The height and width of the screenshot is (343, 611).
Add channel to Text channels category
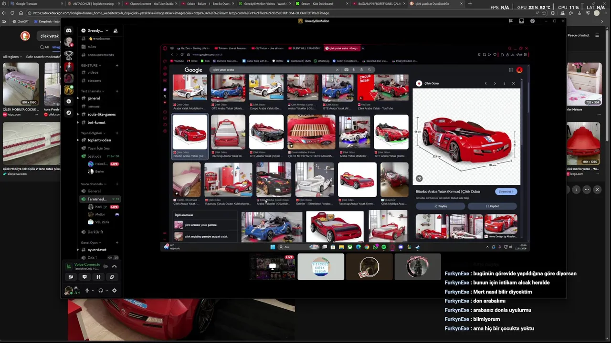pos(117,91)
